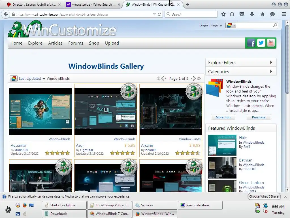Visit WinCustomize Facebook page icon
The width and height of the screenshot is (290, 218).
(x=251, y=43)
